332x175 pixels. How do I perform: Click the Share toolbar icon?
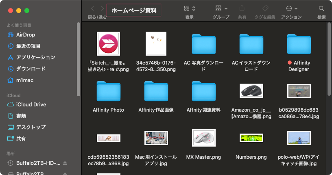coord(242,9)
